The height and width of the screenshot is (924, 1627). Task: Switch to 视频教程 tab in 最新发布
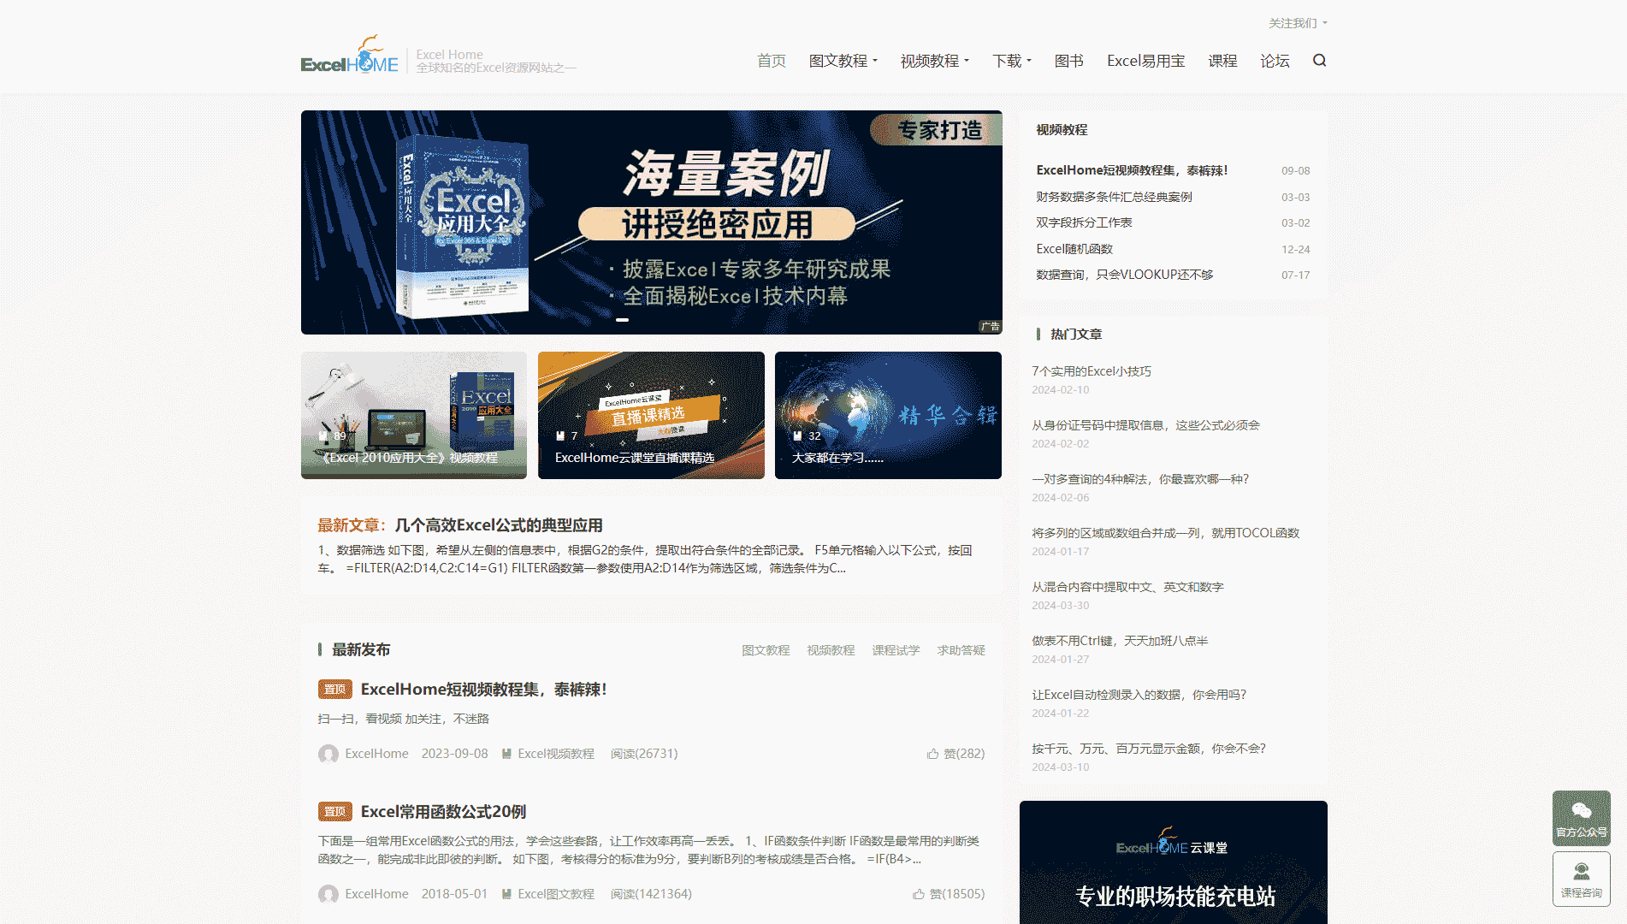[831, 650]
